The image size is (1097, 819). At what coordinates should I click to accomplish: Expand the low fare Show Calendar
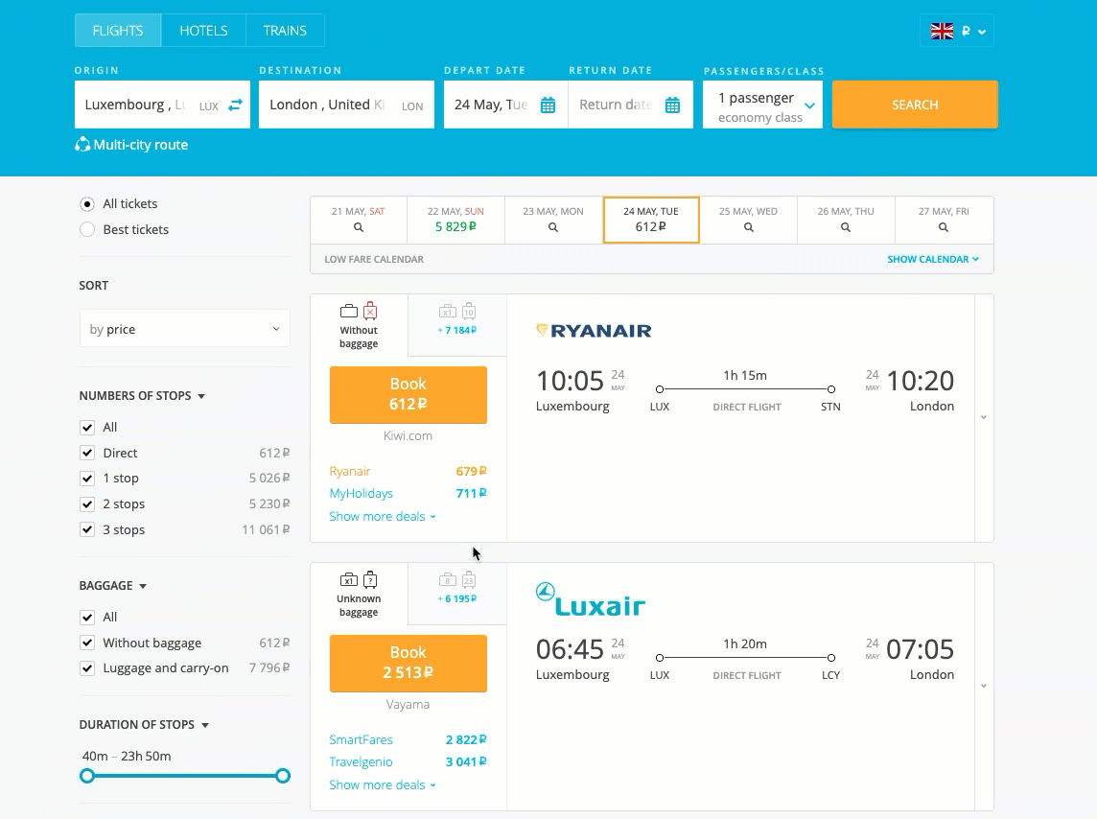pos(933,260)
